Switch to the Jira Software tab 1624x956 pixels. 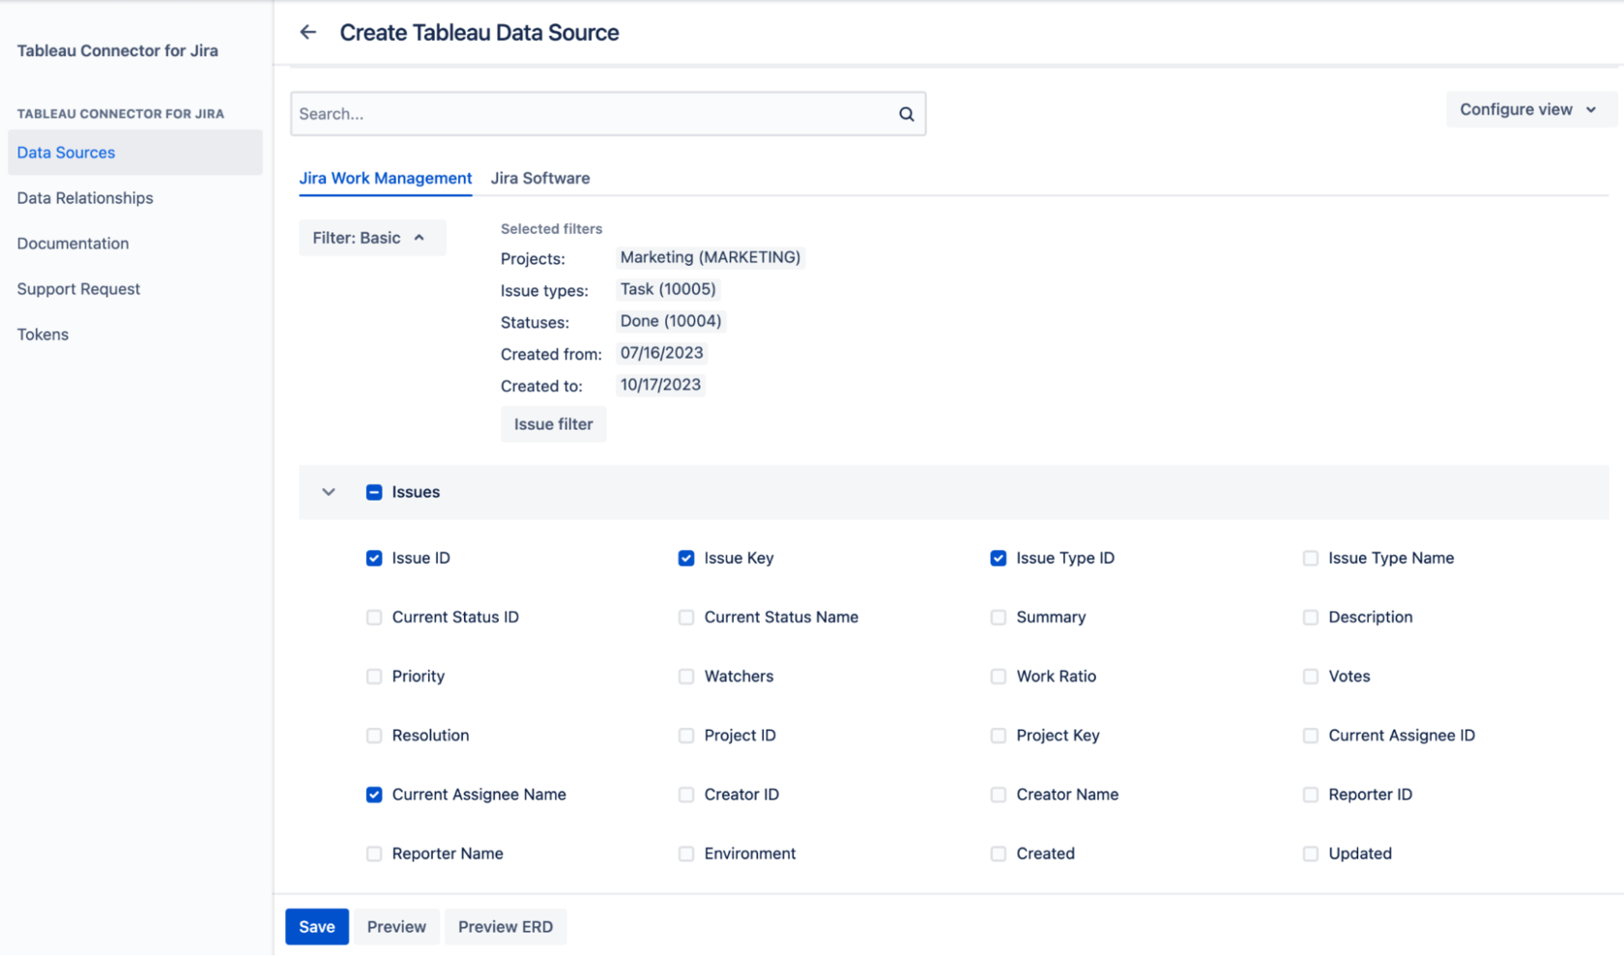(x=540, y=178)
